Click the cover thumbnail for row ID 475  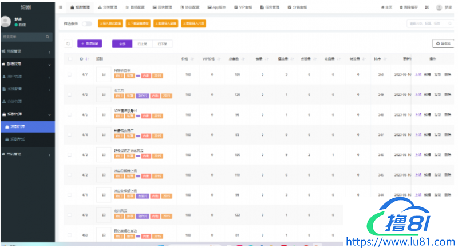click(104, 114)
